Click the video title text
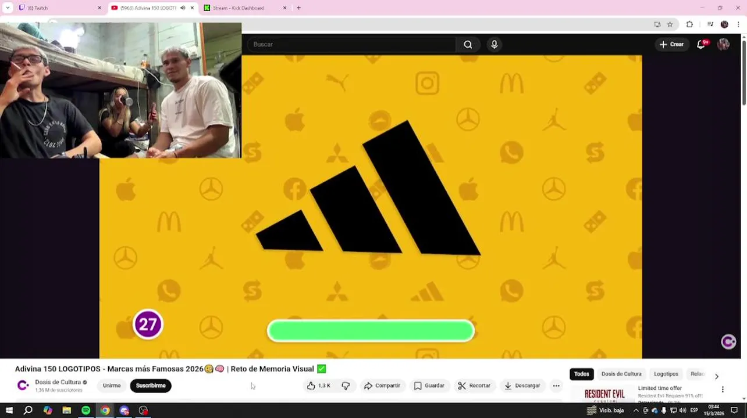 point(170,369)
